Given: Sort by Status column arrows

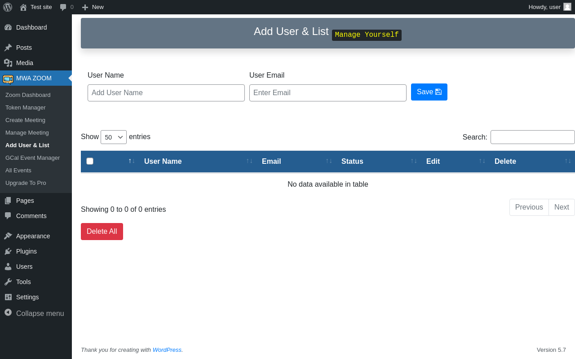Looking at the screenshot, I should point(414,161).
